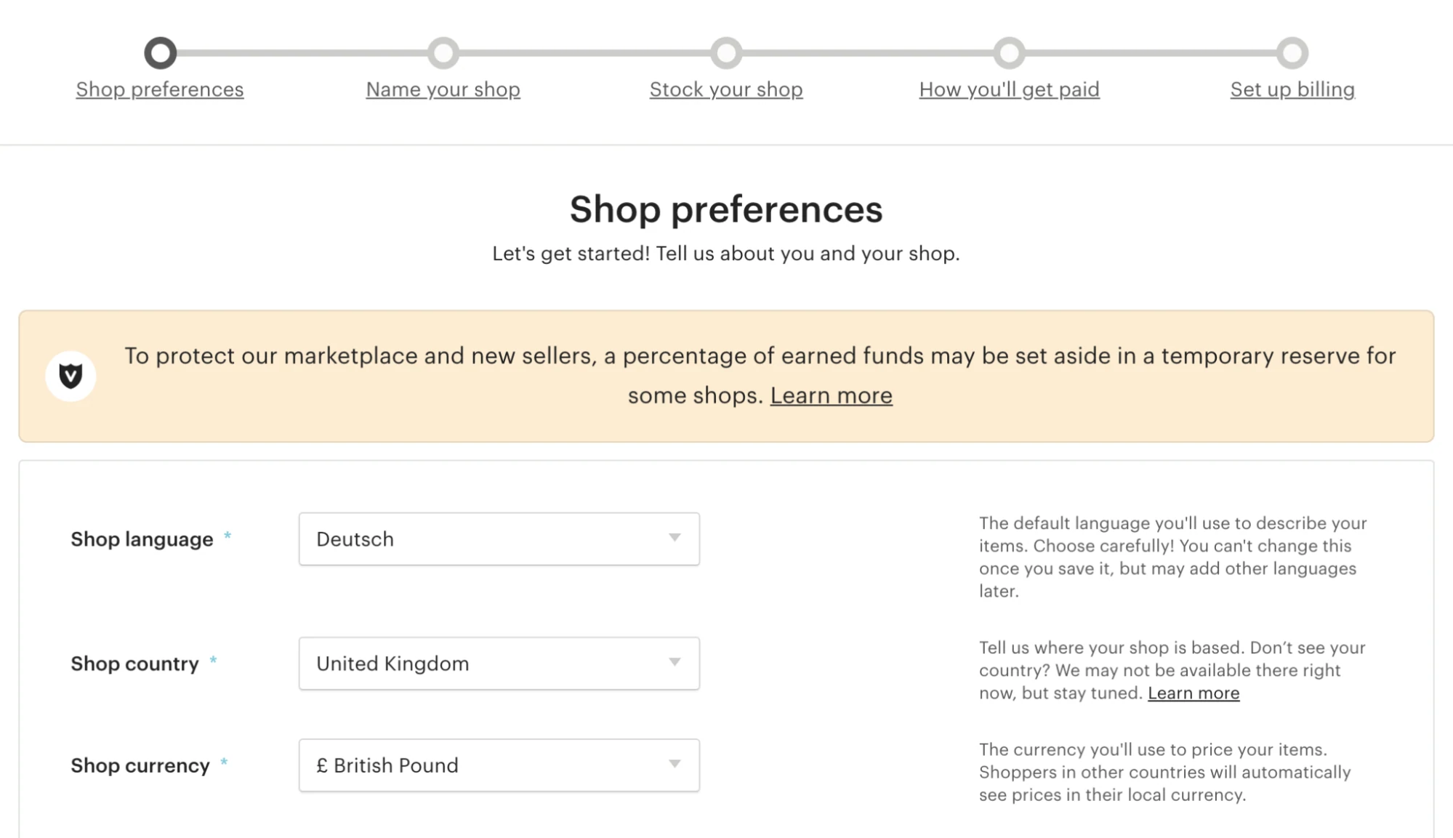Click the shield icon in the reserve notice
Viewport: 1453px width, 838px height.
[71, 376]
